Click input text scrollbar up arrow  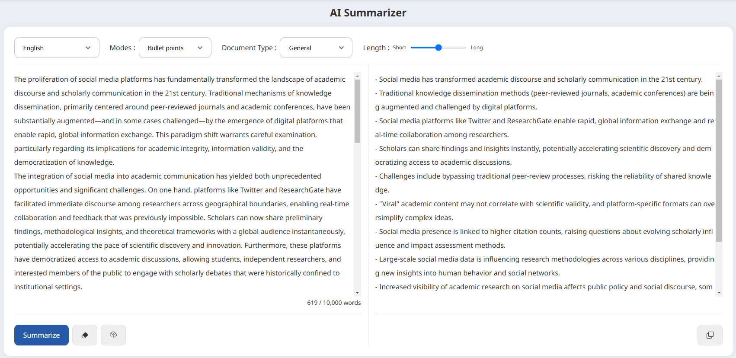click(x=357, y=76)
